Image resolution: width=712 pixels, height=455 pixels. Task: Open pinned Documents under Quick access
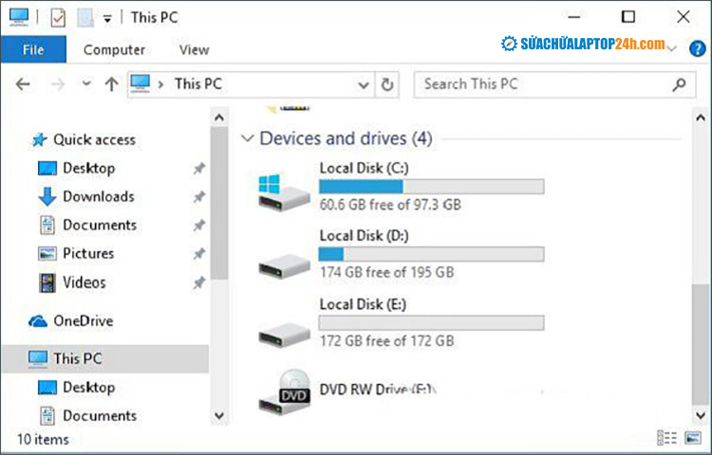pos(100,225)
